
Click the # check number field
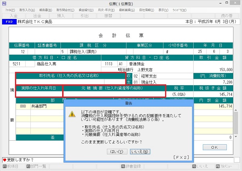point(178,51)
